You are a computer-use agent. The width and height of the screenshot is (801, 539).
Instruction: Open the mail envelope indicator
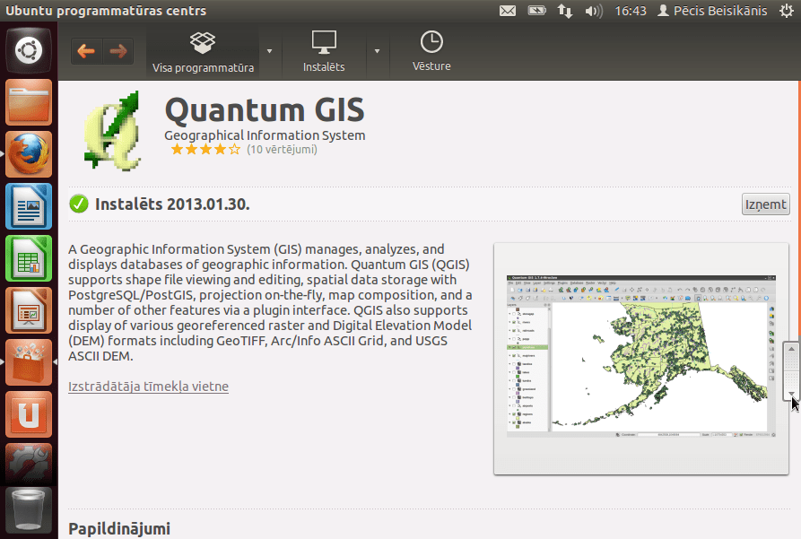pyautogui.click(x=508, y=11)
